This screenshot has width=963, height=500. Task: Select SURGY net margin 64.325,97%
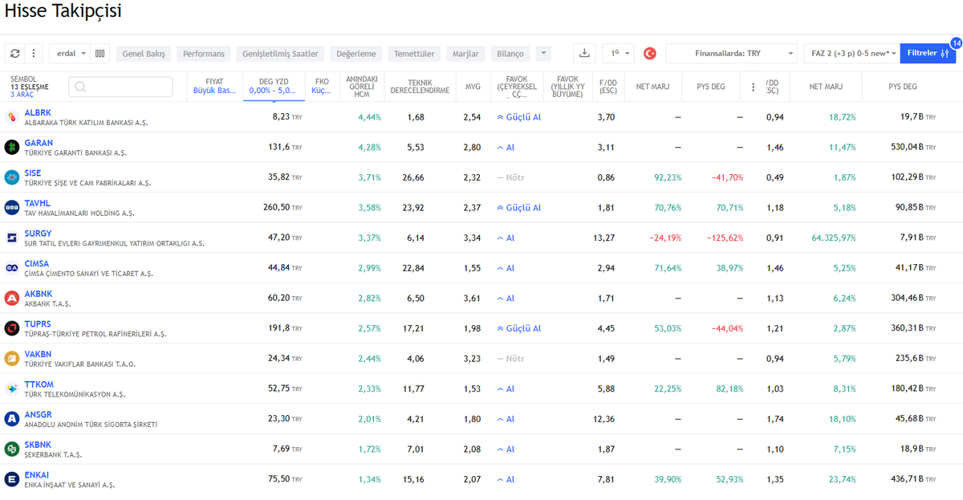point(834,238)
